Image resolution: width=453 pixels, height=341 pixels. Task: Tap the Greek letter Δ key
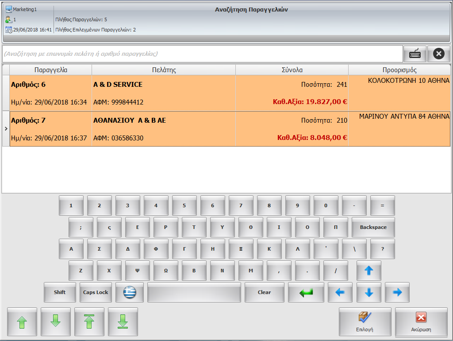pyautogui.click(x=128, y=249)
